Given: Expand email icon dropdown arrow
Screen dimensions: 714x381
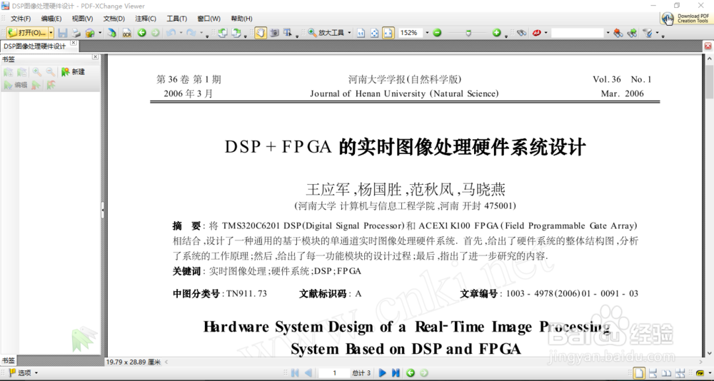Looking at the screenshot, I should (x=100, y=33).
